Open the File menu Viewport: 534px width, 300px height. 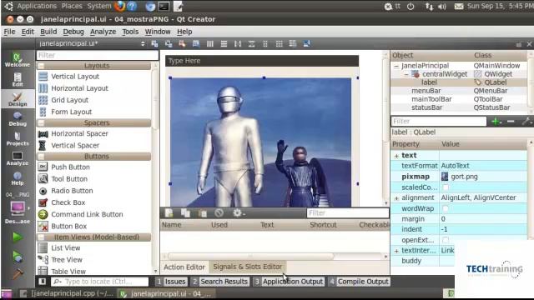point(9,32)
